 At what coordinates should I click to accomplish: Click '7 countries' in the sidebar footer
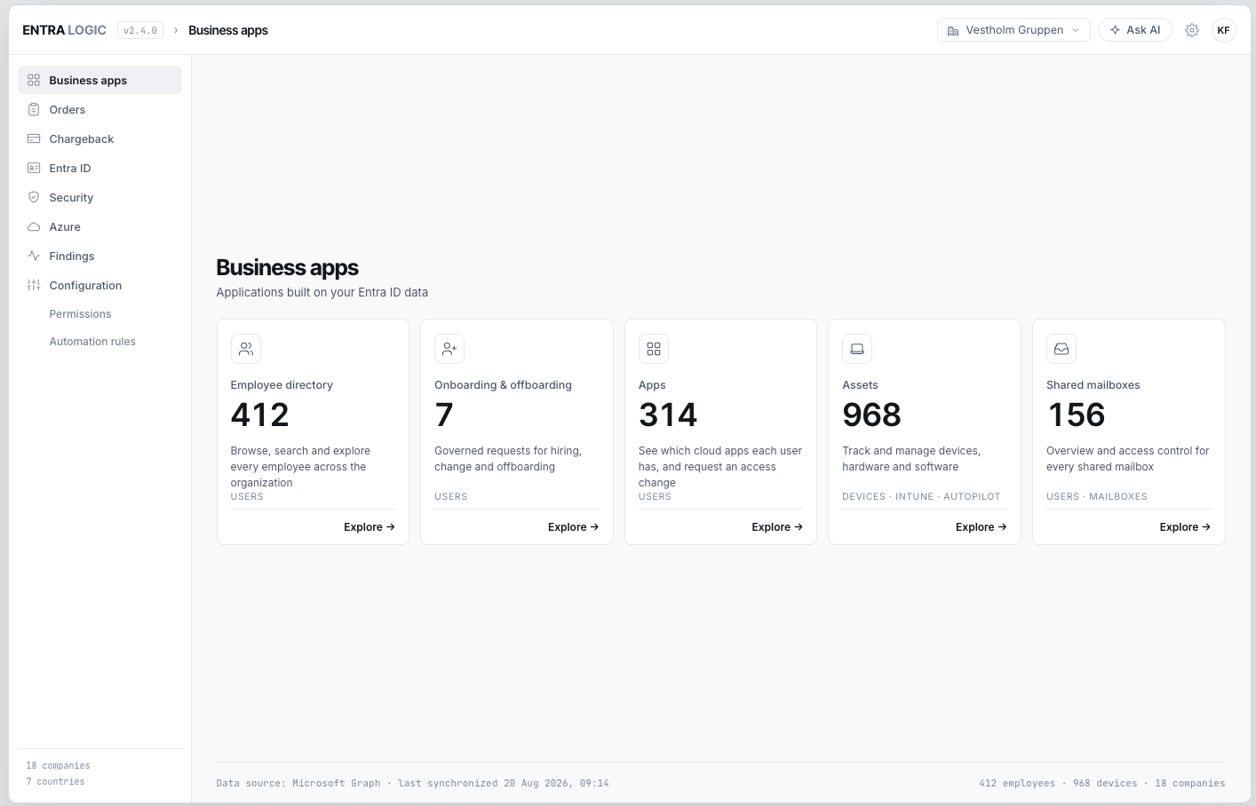coord(55,781)
